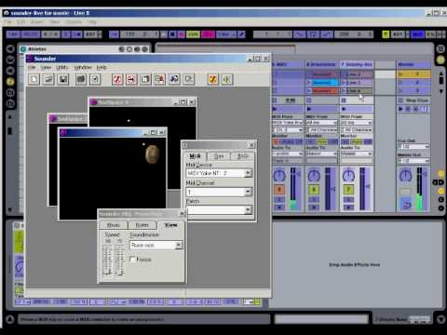Click the yellow round icon on Ableton's left sidebar
This screenshot has height=335, width=447.
click(10, 82)
